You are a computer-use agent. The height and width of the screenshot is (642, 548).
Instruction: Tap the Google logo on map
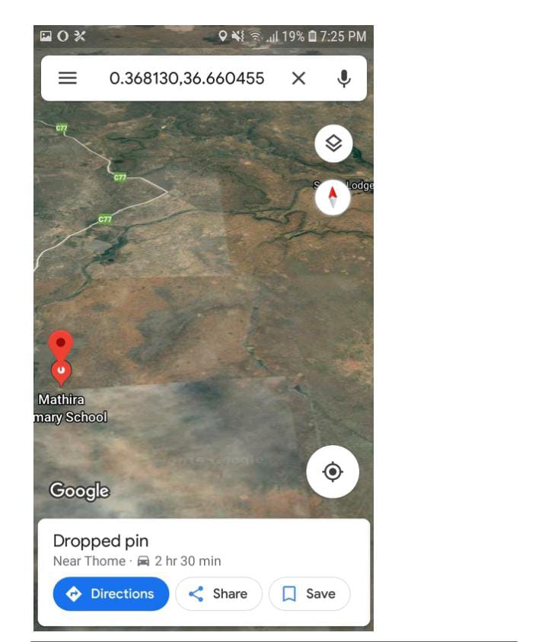pyautogui.click(x=79, y=491)
